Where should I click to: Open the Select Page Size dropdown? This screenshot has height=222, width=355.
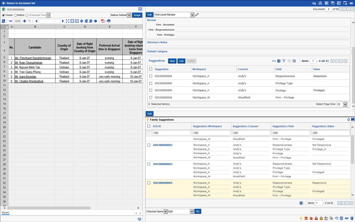pyautogui.click(x=345, y=104)
